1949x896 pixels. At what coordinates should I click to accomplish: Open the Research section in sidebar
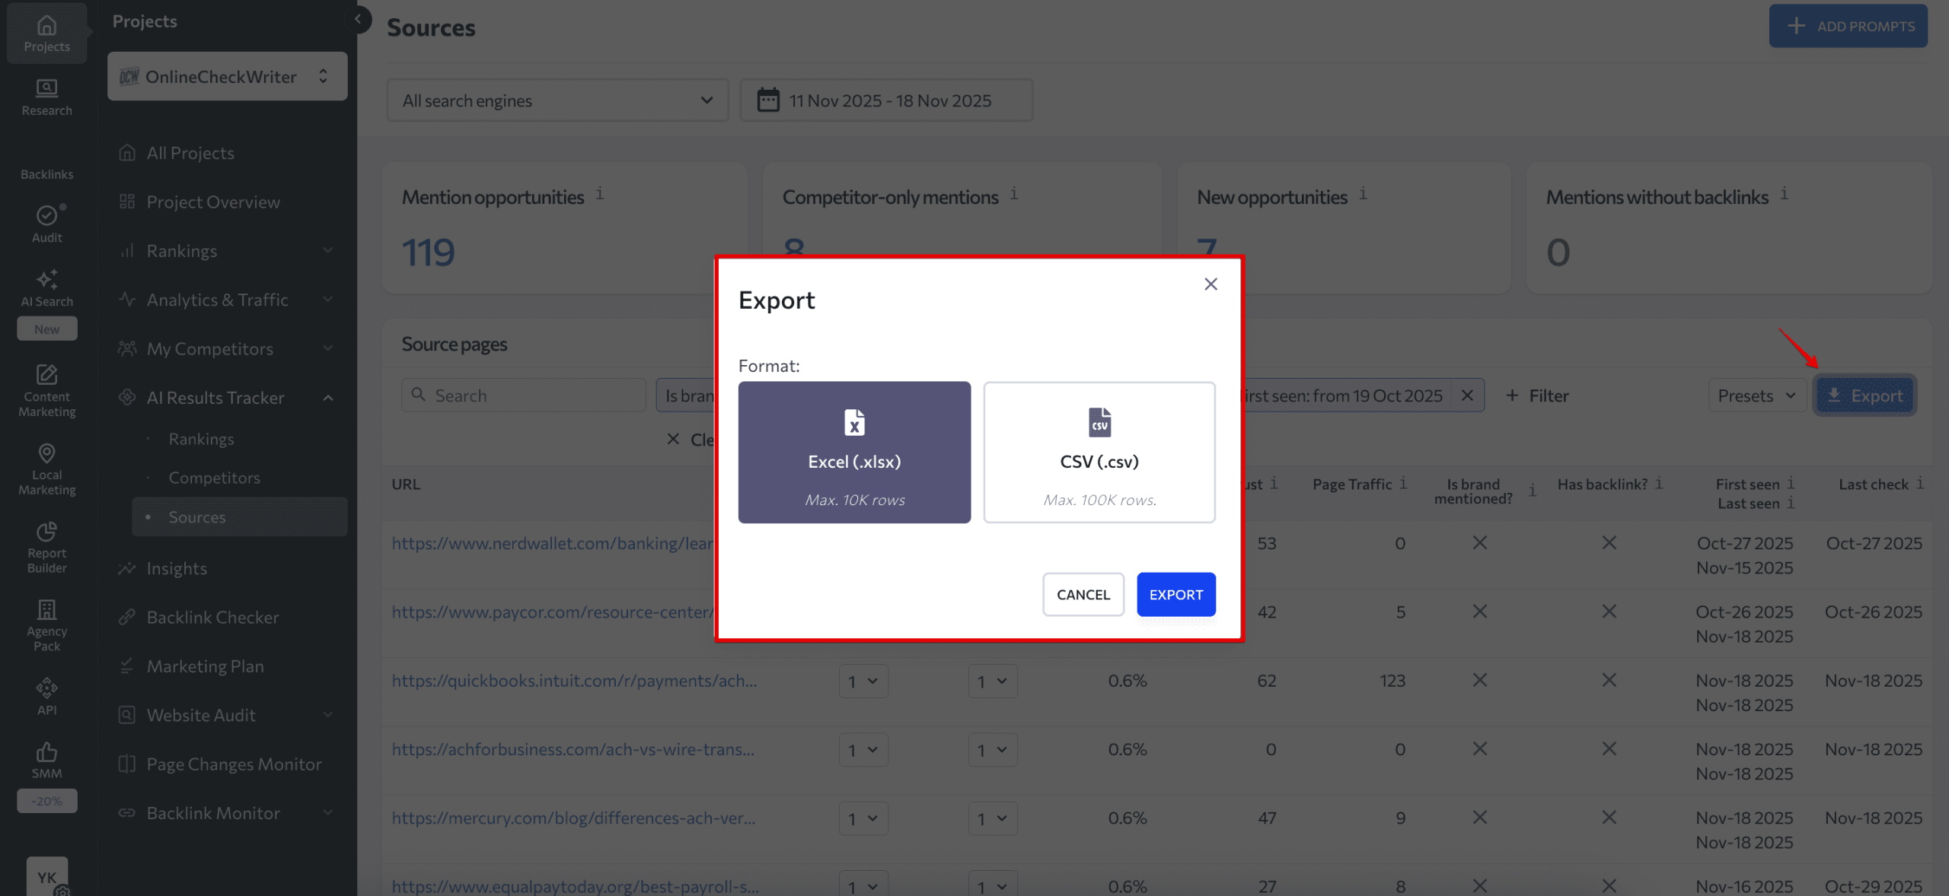pos(46,97)
